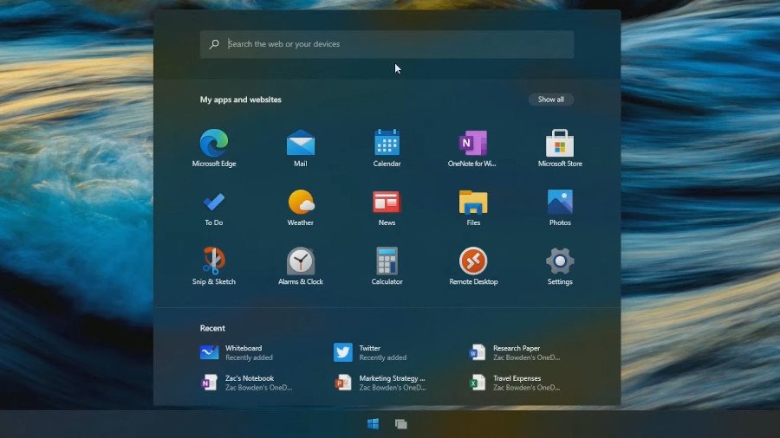Open the recent Research Paper document
The image size is (780, 438).
pos(517,352)
